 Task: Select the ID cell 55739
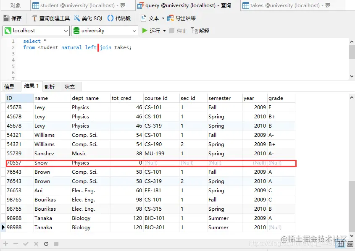(19, 154)
